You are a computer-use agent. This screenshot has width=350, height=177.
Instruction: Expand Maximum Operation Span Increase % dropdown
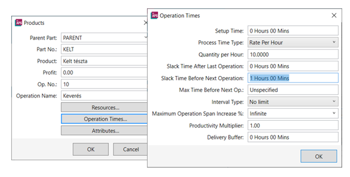tap(334, 114)
